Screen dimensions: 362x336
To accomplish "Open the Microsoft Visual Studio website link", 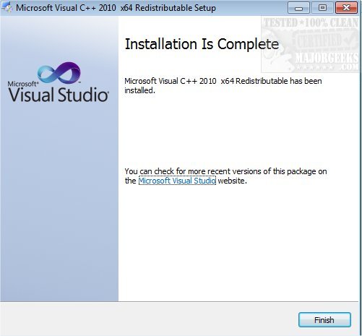I will coord(177,181).
